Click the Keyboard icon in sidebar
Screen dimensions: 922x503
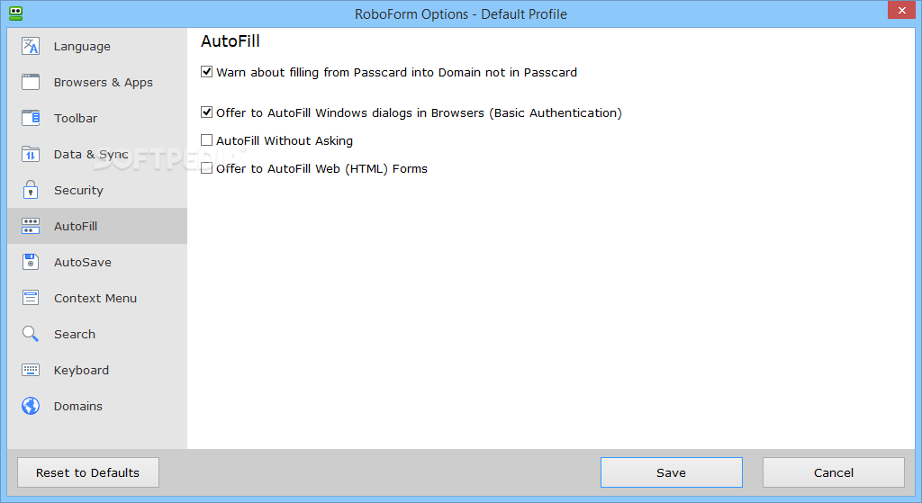pos(30,370)
